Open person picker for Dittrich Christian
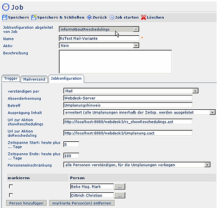 [120, 195]
